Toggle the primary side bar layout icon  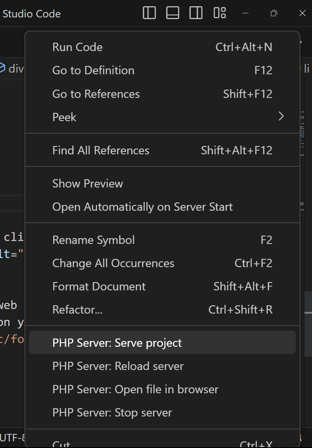click(149, 13)
